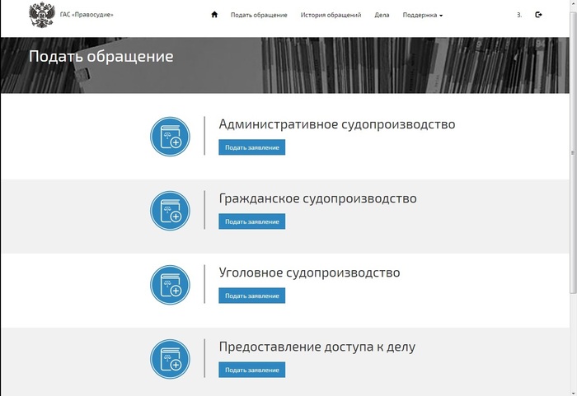This screenshot has width=577, height=396.
Task: Open the Подать обращение menu item
Action: click(259, 15)
